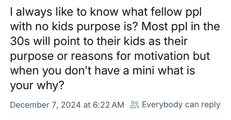Click the horizontal divider below the post
This screenshot has width=231, height=120.
(x=115, y=117)
